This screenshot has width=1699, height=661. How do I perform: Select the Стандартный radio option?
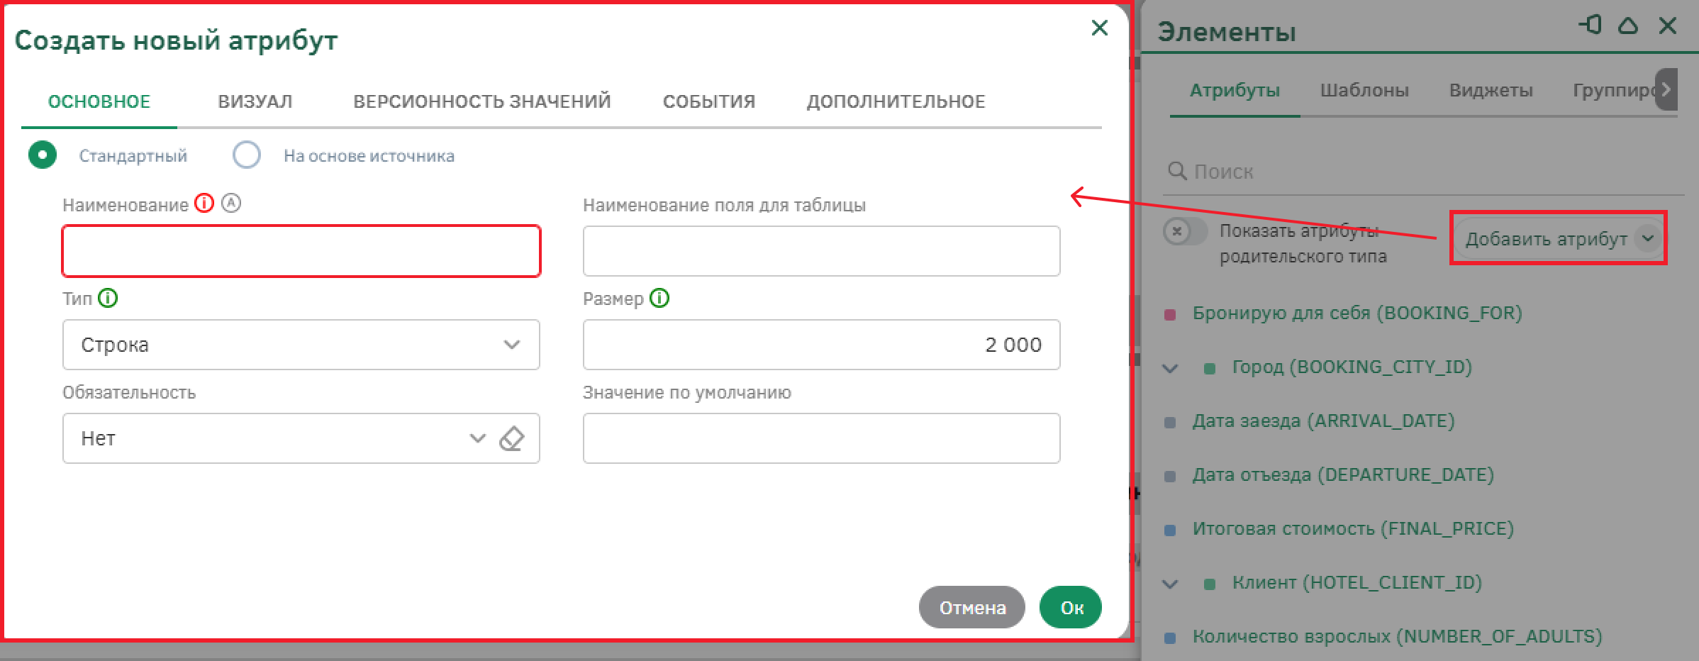coord(43,155)
